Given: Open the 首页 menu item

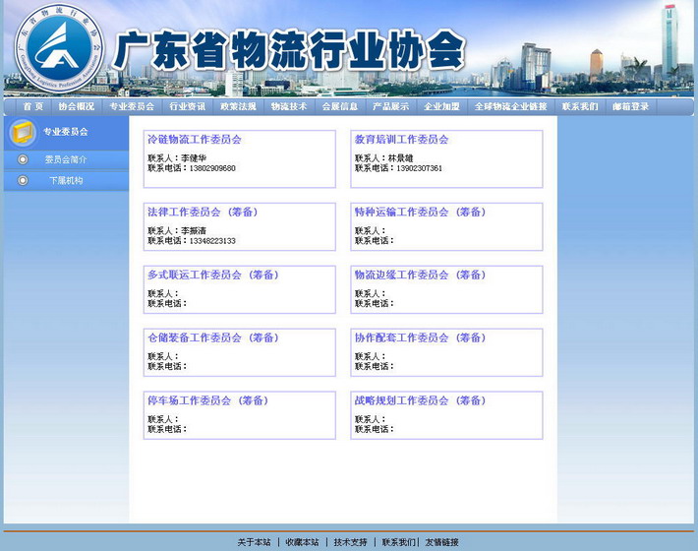Looking at the screenshot, I should click(33, 106).
